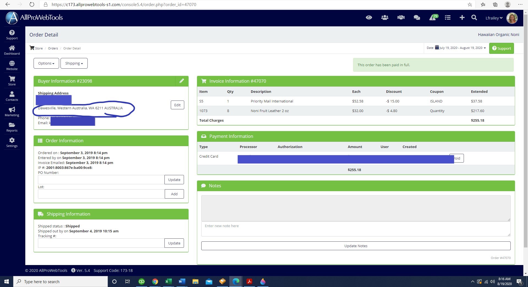Click into the Lot input field
This screenshot has width=528, height=287.
[x=101, y=194]
